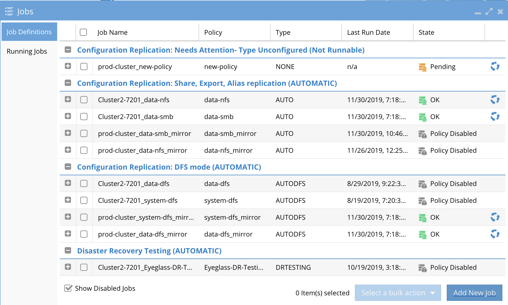
Task: Check the prod-cluster_system-dfs_mirror job checkbox
Action: pos(84,217)
